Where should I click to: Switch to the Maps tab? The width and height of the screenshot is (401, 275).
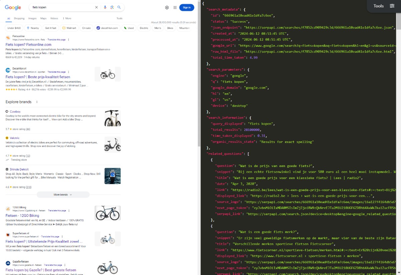tap(43, 18)
